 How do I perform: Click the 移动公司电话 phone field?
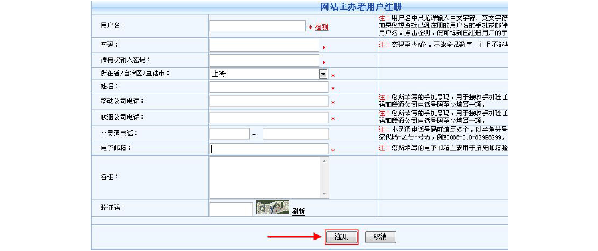click(269, 101)
